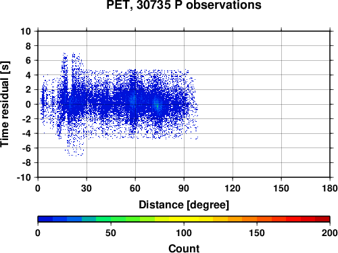This screenshot has height=253, width=338.
Task: Click the y-axis tick label '4'
Action: [28, 75]
